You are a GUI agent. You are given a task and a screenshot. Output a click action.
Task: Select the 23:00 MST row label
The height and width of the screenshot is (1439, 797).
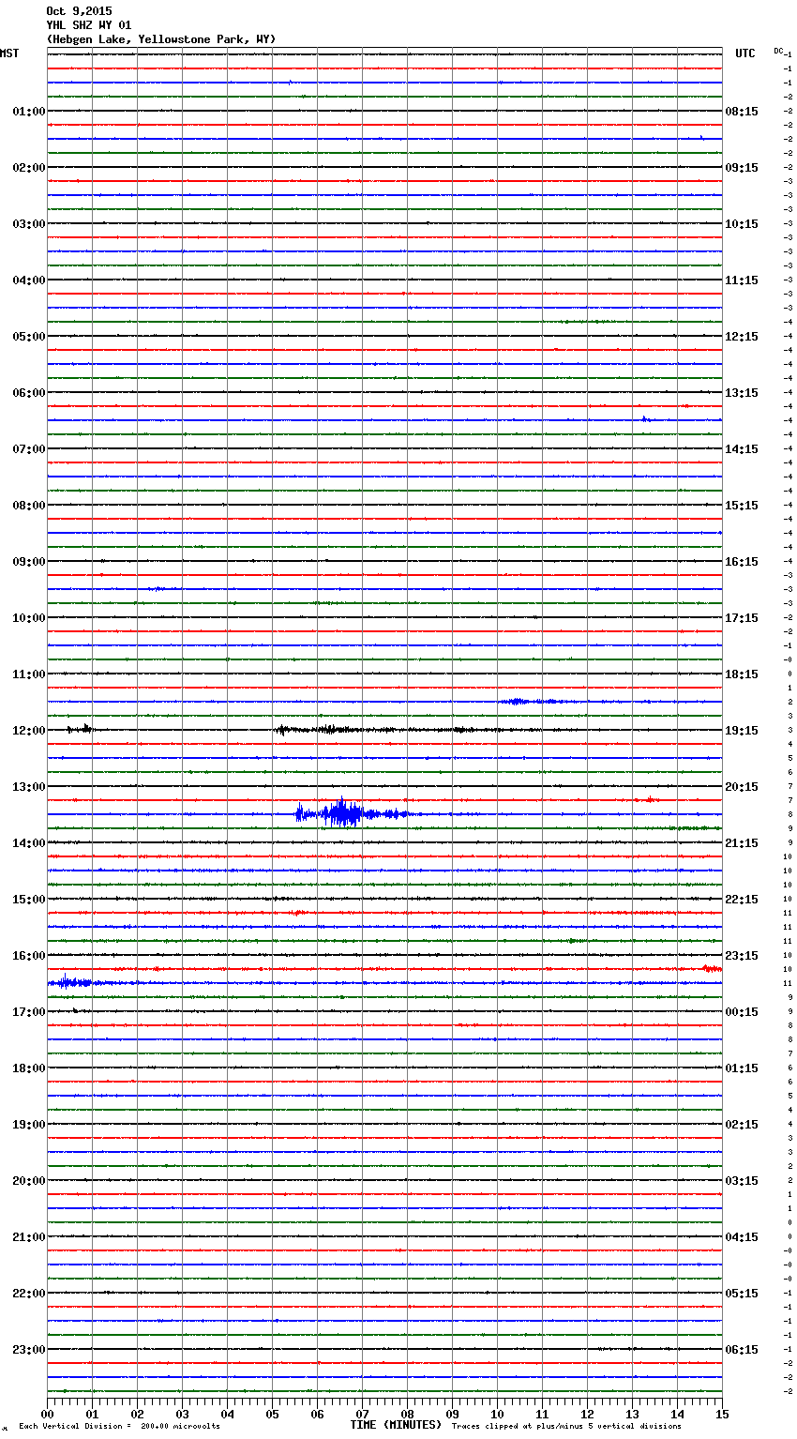(x=28, y=1350)
